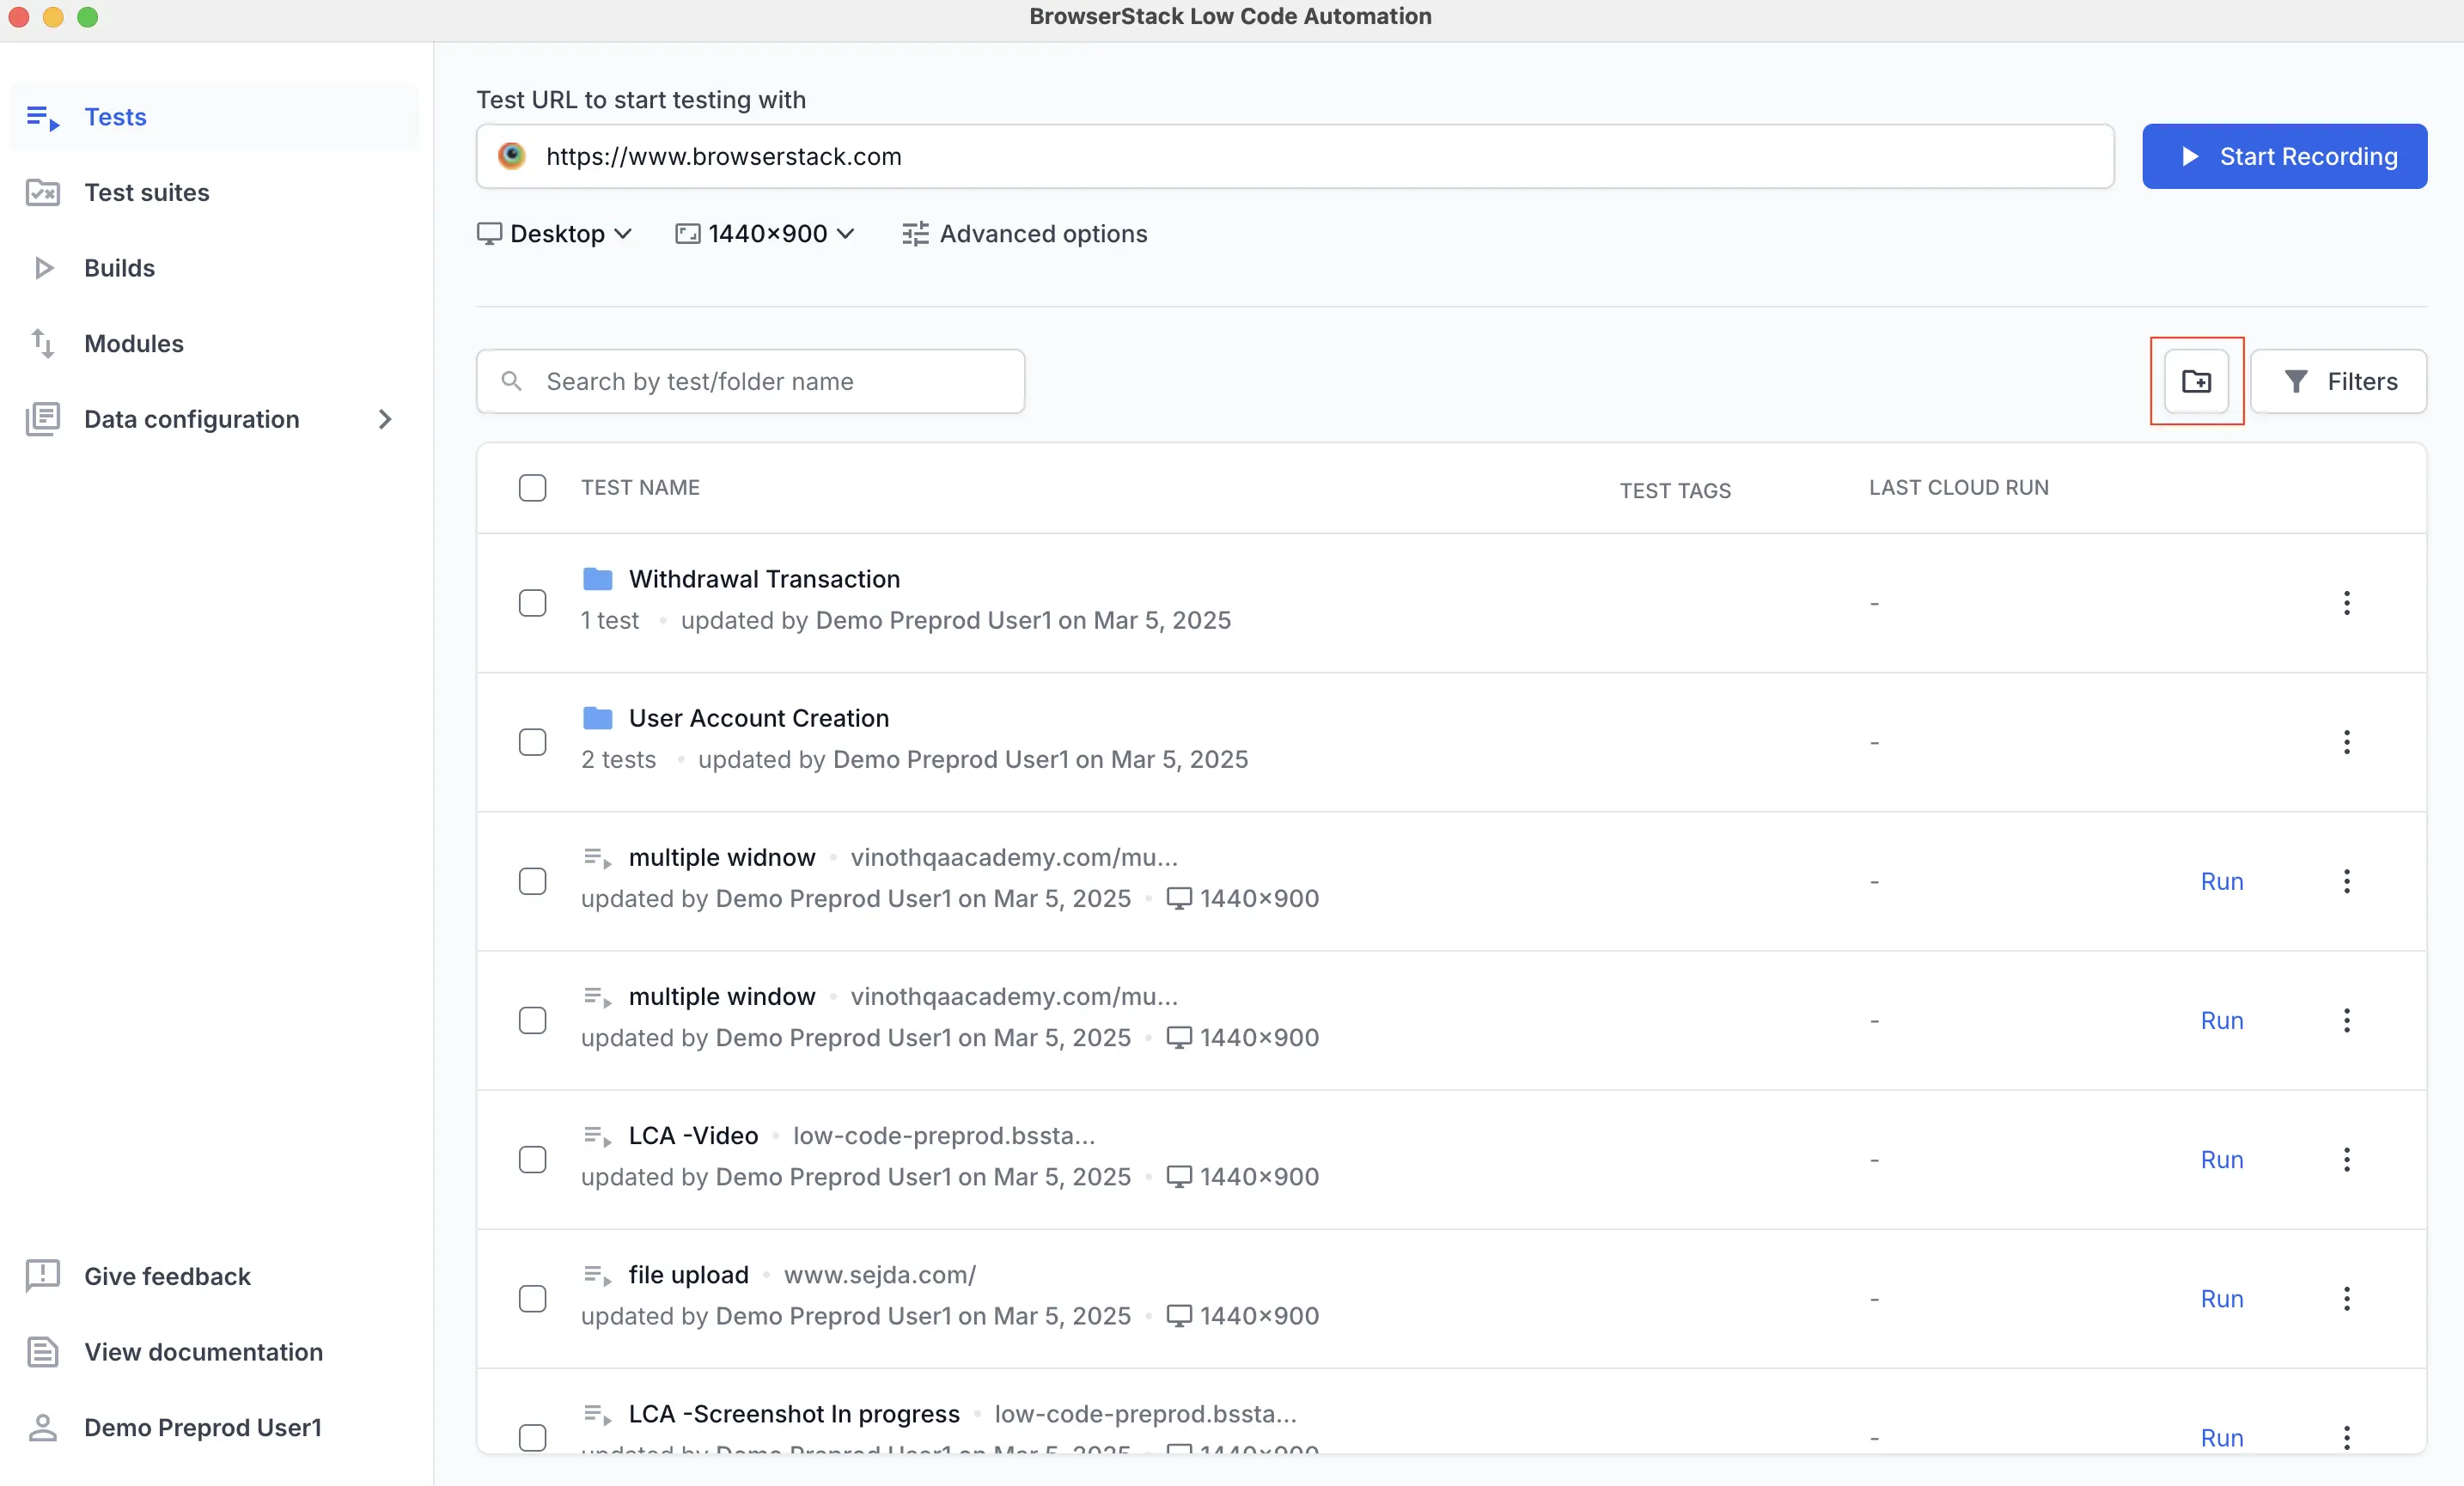The height and width of the screenshot is (1486, 2464).
Task: Open the file upload test name
Action: (x=688, y=1274)
